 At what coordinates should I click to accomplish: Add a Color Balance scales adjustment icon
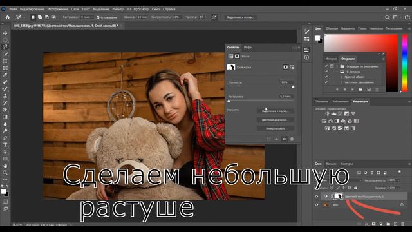330,121
